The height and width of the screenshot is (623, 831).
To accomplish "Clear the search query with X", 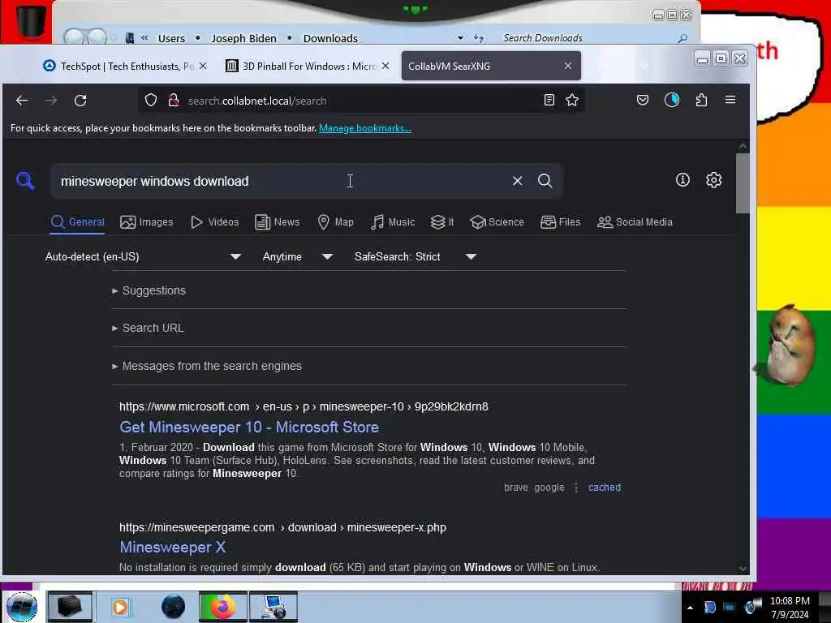I will click(517, 181).
